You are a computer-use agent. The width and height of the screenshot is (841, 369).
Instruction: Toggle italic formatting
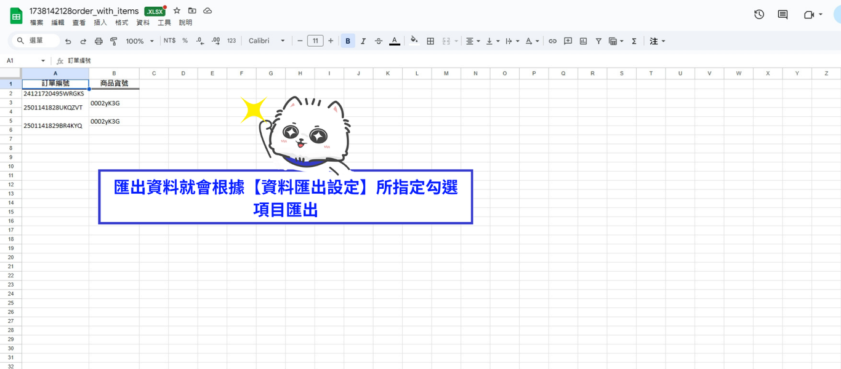363,41
